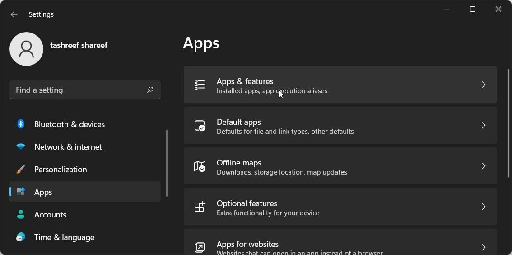Image resolution: width=512 pixels, height=255 pixels.
Task: Open Bluetooth & devices settings
Action: pyautogui.click(x=85, y=124)
